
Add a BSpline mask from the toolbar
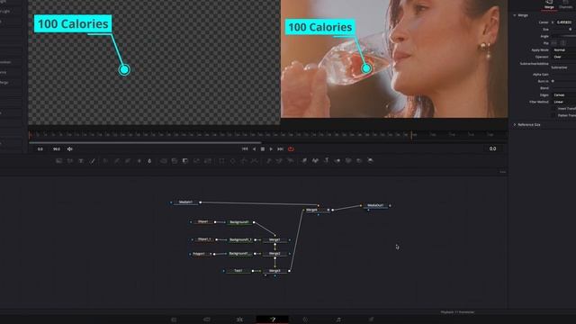coord(255,161)
